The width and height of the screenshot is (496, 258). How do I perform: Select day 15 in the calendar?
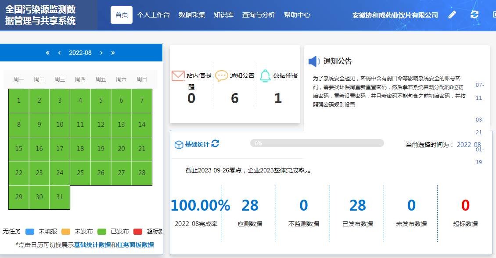click(18, 149)
